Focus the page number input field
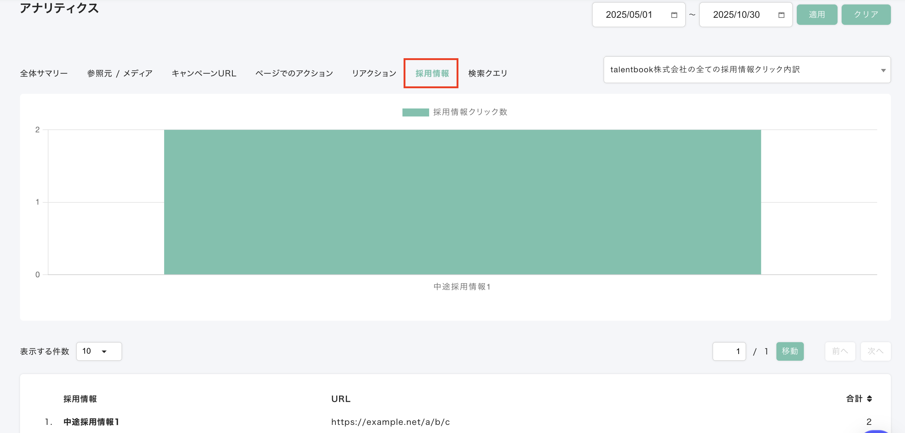This screenshot has width=905, height=433. click(x=729, y=351)
